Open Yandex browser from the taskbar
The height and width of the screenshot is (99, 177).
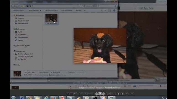pyautogui.click(x=63, y=98)
